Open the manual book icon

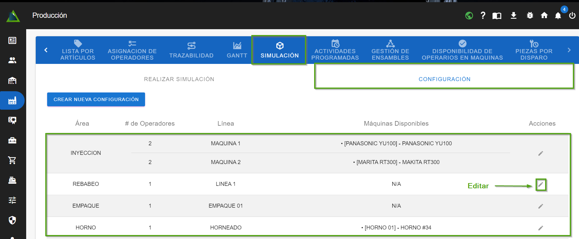pos(497,16)
